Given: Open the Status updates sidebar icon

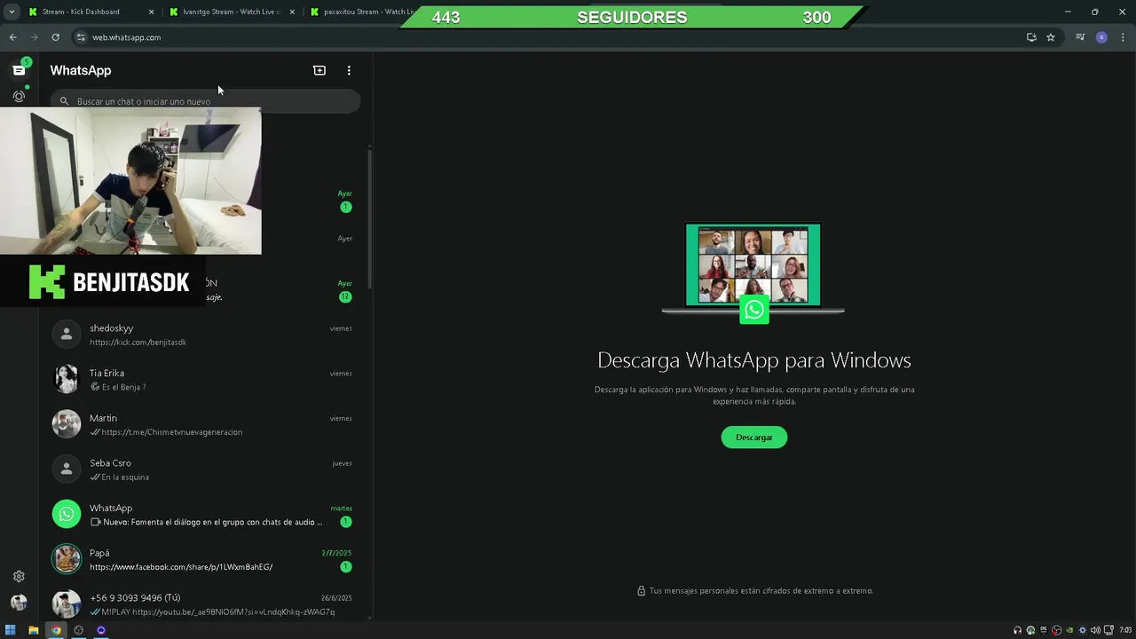Looking at the screenshot, I should (19, 96).
